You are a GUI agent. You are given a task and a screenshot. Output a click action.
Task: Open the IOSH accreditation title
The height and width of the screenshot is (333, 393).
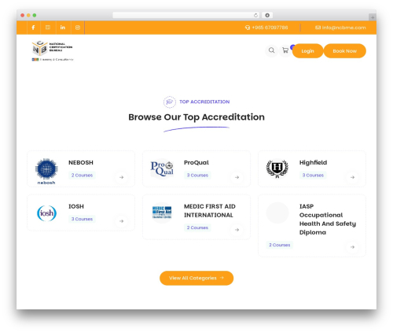[76, 206]
